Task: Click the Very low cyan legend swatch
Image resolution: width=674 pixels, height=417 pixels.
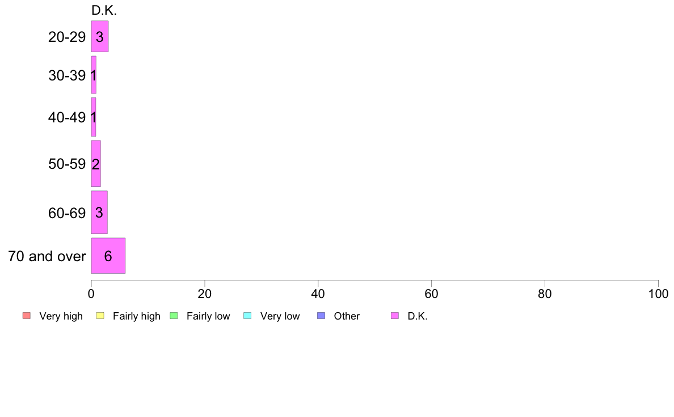Action: [247, 316]
